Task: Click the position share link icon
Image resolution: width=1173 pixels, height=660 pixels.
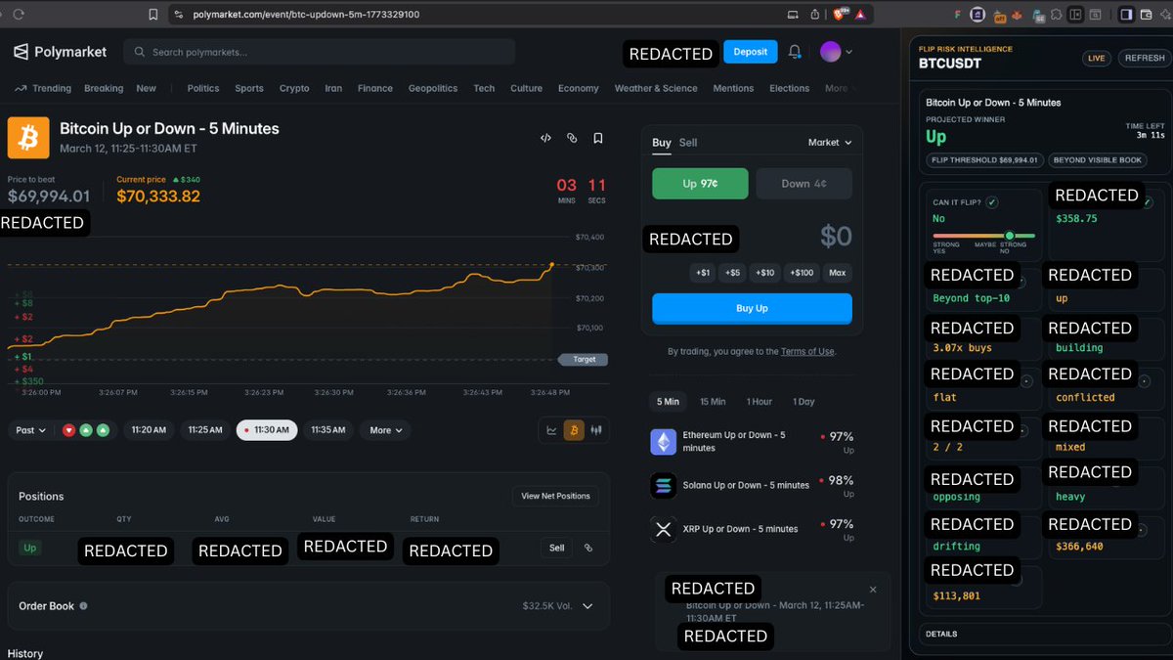Action: point(588,548)
